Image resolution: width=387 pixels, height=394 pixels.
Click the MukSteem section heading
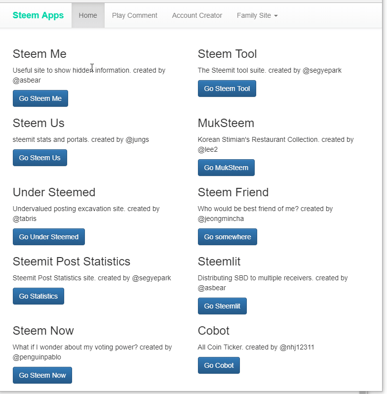[x=226, y=123]
